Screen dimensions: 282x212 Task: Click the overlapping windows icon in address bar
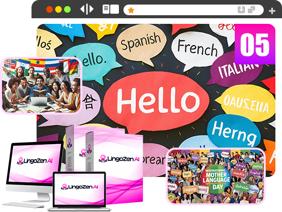pyautogui.click(x=252, y=10)
